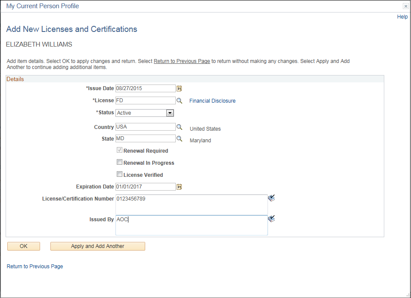The image size is (411, 298).
Task: Click the Issue Date input field
Action: pos(146,88)
